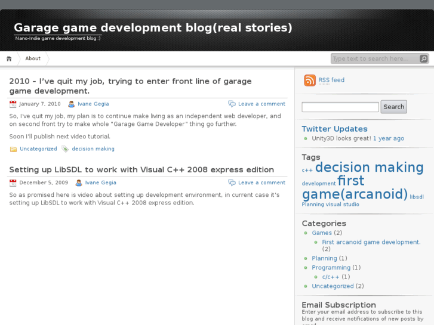The height and width of the screenshot is (325, 434).
Task: Open the Planning category in Categories list
Action: click(x=324, y=258)
